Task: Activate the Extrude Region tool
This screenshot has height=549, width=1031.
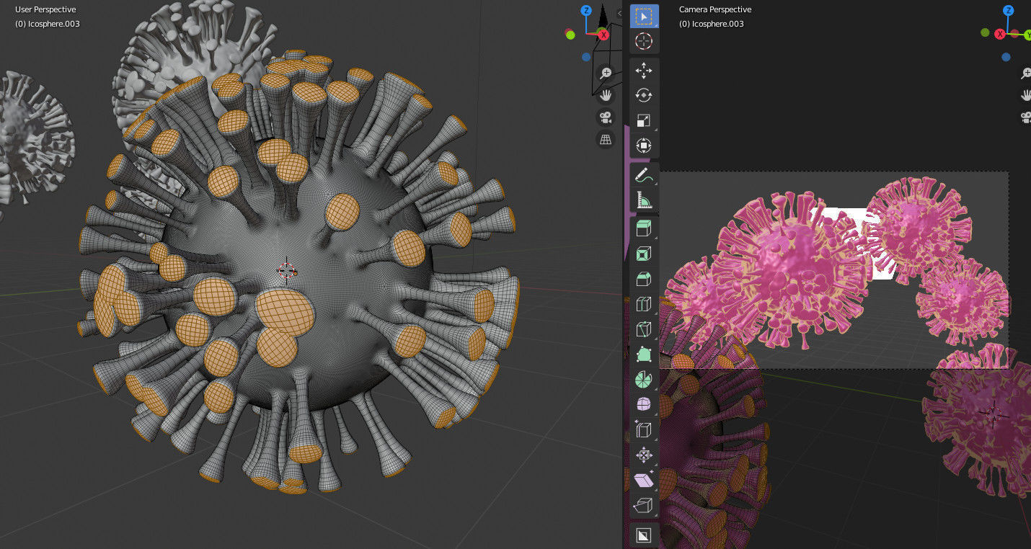Action: pos(644,230)
